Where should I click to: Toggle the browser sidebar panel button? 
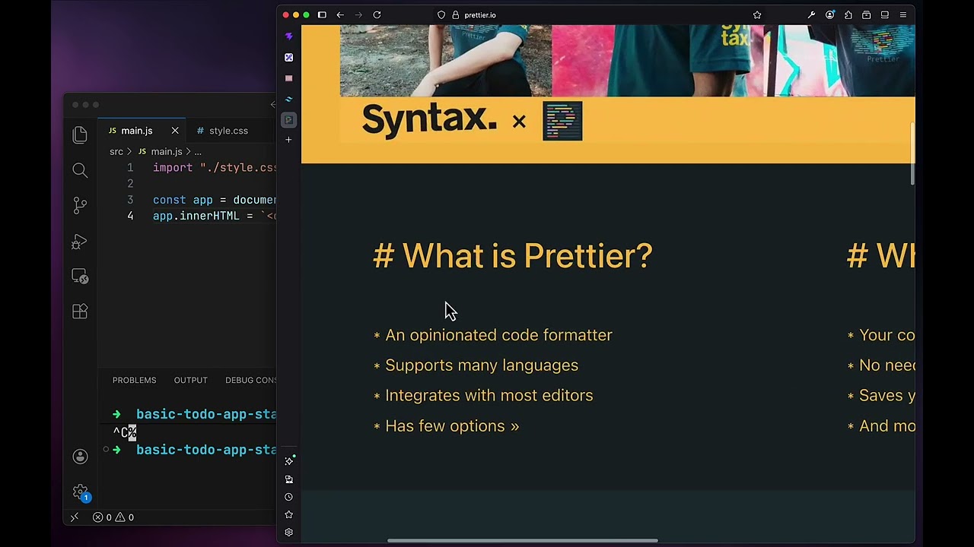point(322,14)
